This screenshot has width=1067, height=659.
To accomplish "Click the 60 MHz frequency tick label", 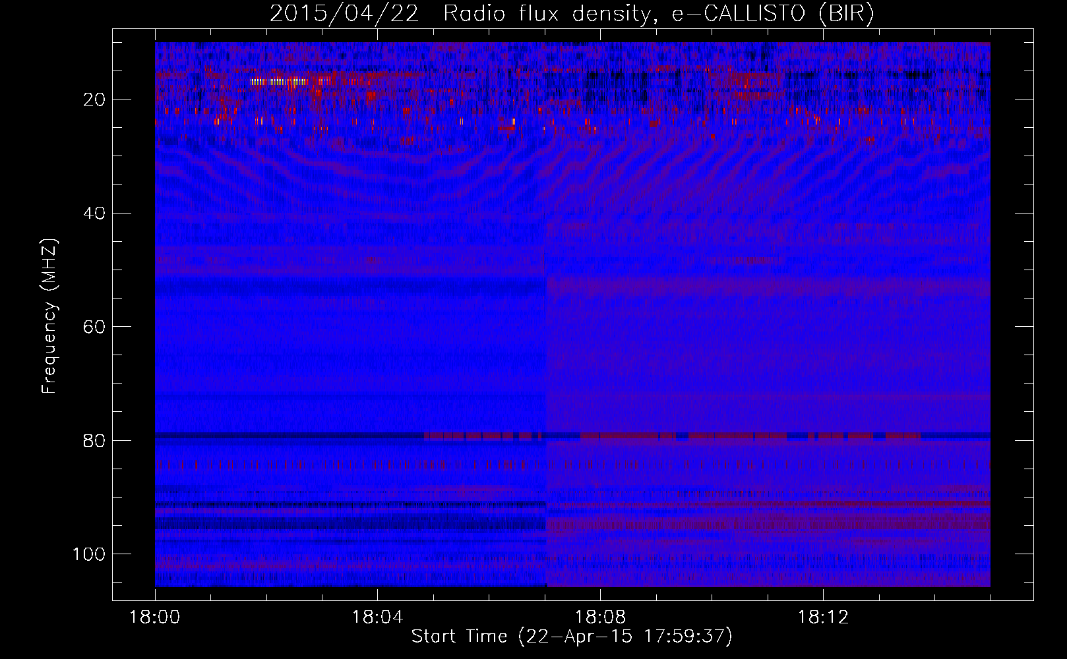I will [x=95, y=327].
